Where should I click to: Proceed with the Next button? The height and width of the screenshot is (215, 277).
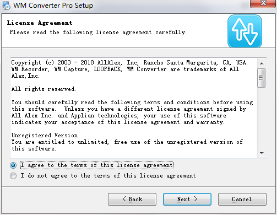tap(187, 199)
